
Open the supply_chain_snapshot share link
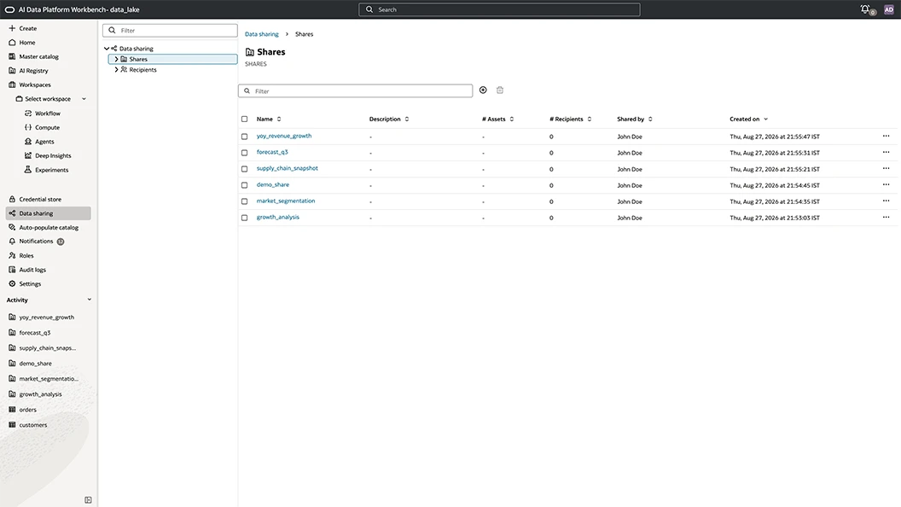click(x=288, y=168)
